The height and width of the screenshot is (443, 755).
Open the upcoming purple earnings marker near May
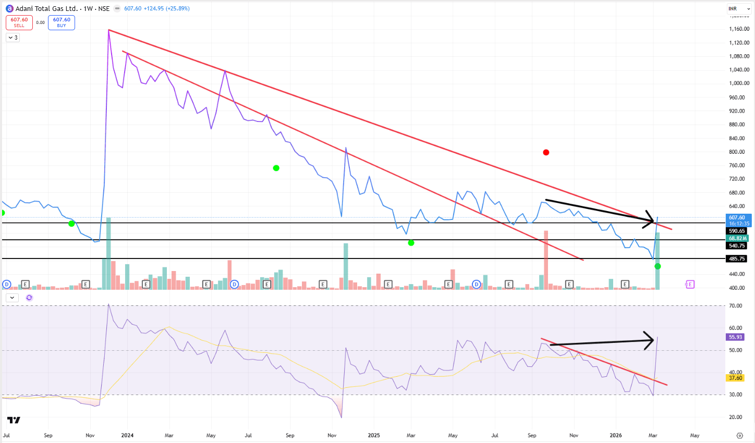690,284
